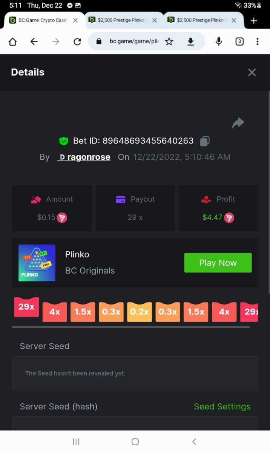Viewport: 270px width, 452px height.
Task: Copy the Bet ID to clipboard
Action: pos(204,141)
